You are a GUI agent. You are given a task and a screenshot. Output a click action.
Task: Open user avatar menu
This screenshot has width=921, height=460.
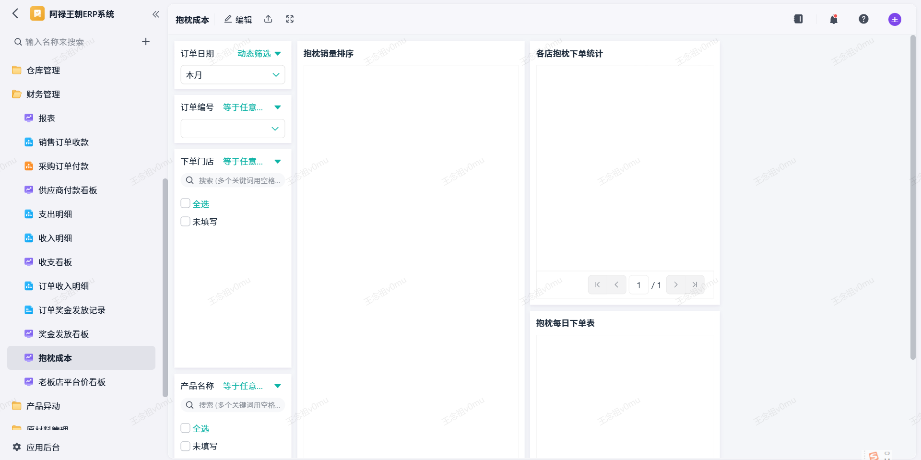(895, 19)
